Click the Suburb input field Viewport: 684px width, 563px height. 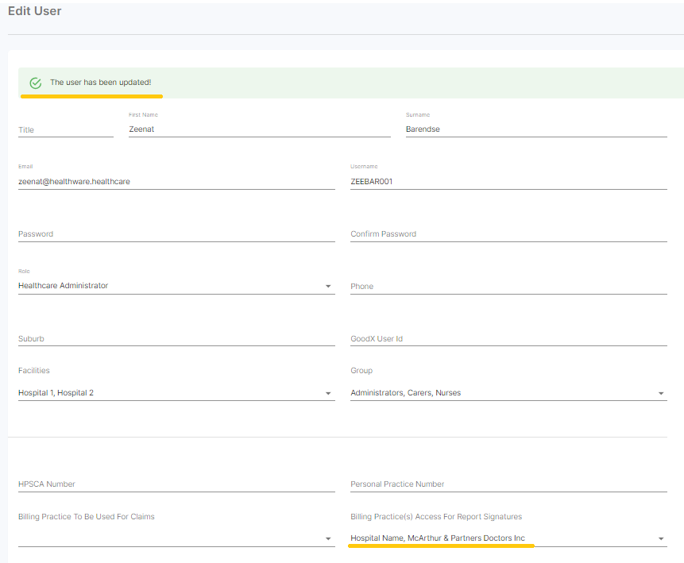point(176,338)
